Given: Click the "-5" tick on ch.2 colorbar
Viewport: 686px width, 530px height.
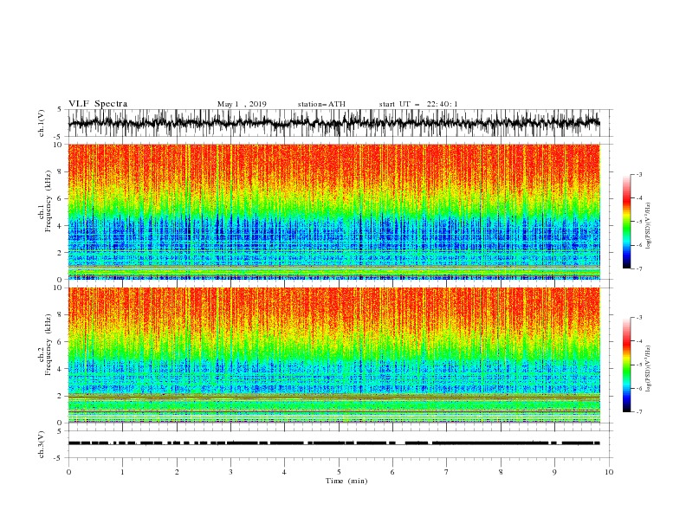Looking at the screenshot, I should pyautogui.click(x=639, y=365).
